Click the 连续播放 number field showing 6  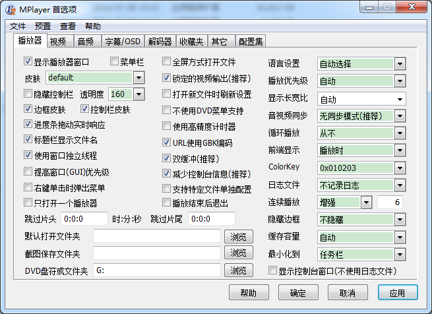coord(390,203)
